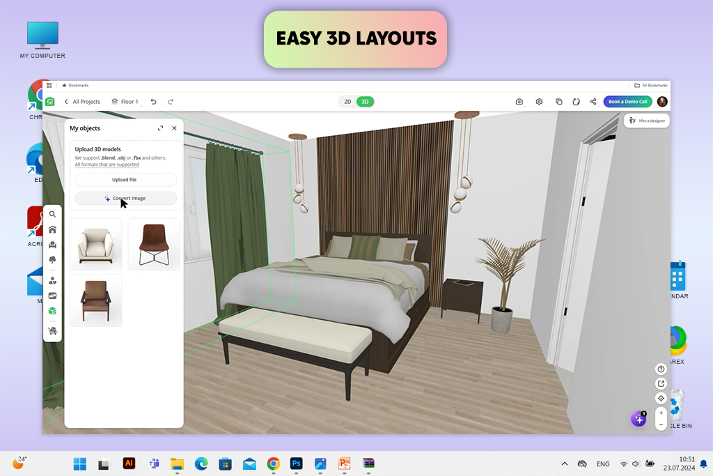The height and width of the screenshot is (476, 713).
Task: Open Photoshop from taskbar
Action: 297,463
